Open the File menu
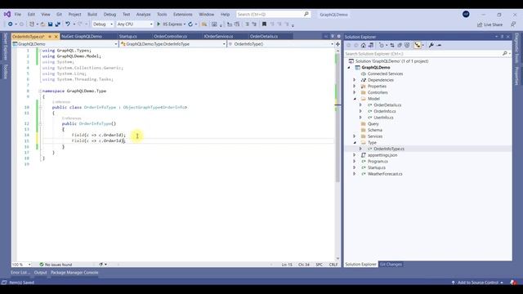 point(18,15)
